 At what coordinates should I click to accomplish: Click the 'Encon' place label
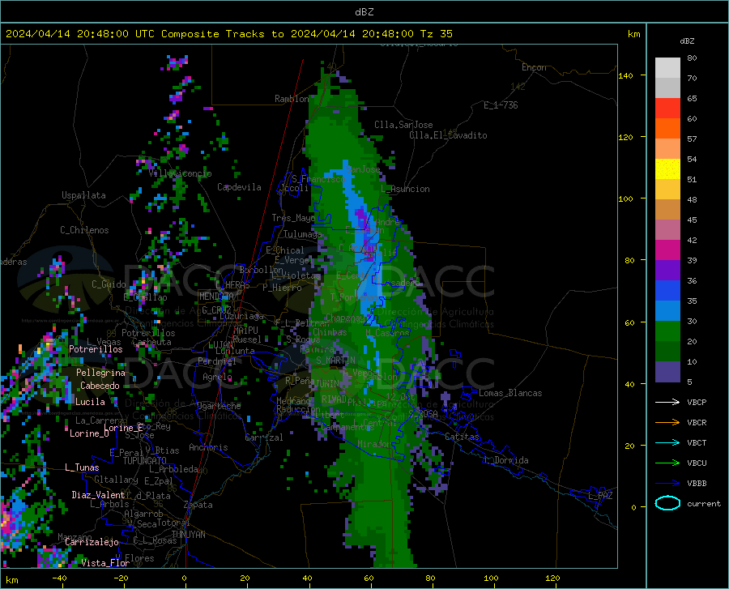pos(534,67)
